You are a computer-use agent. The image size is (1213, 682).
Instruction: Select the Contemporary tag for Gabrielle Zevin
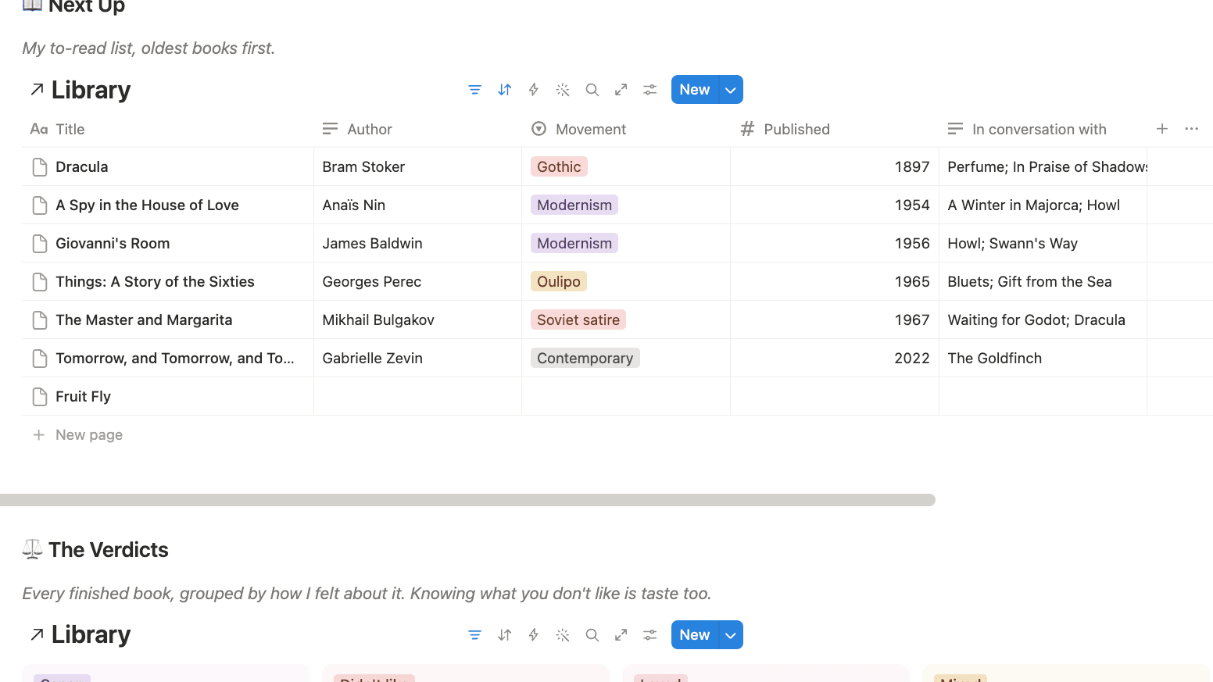pos(585,359)
